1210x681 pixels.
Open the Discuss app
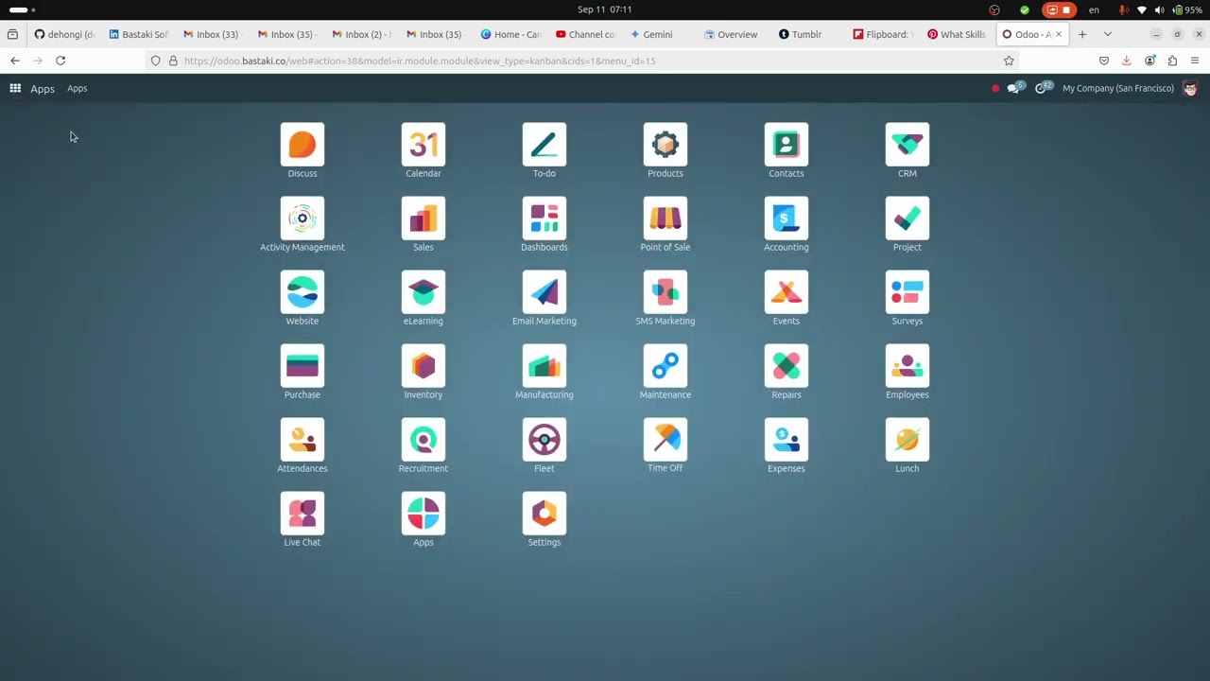tap(302, 145)
